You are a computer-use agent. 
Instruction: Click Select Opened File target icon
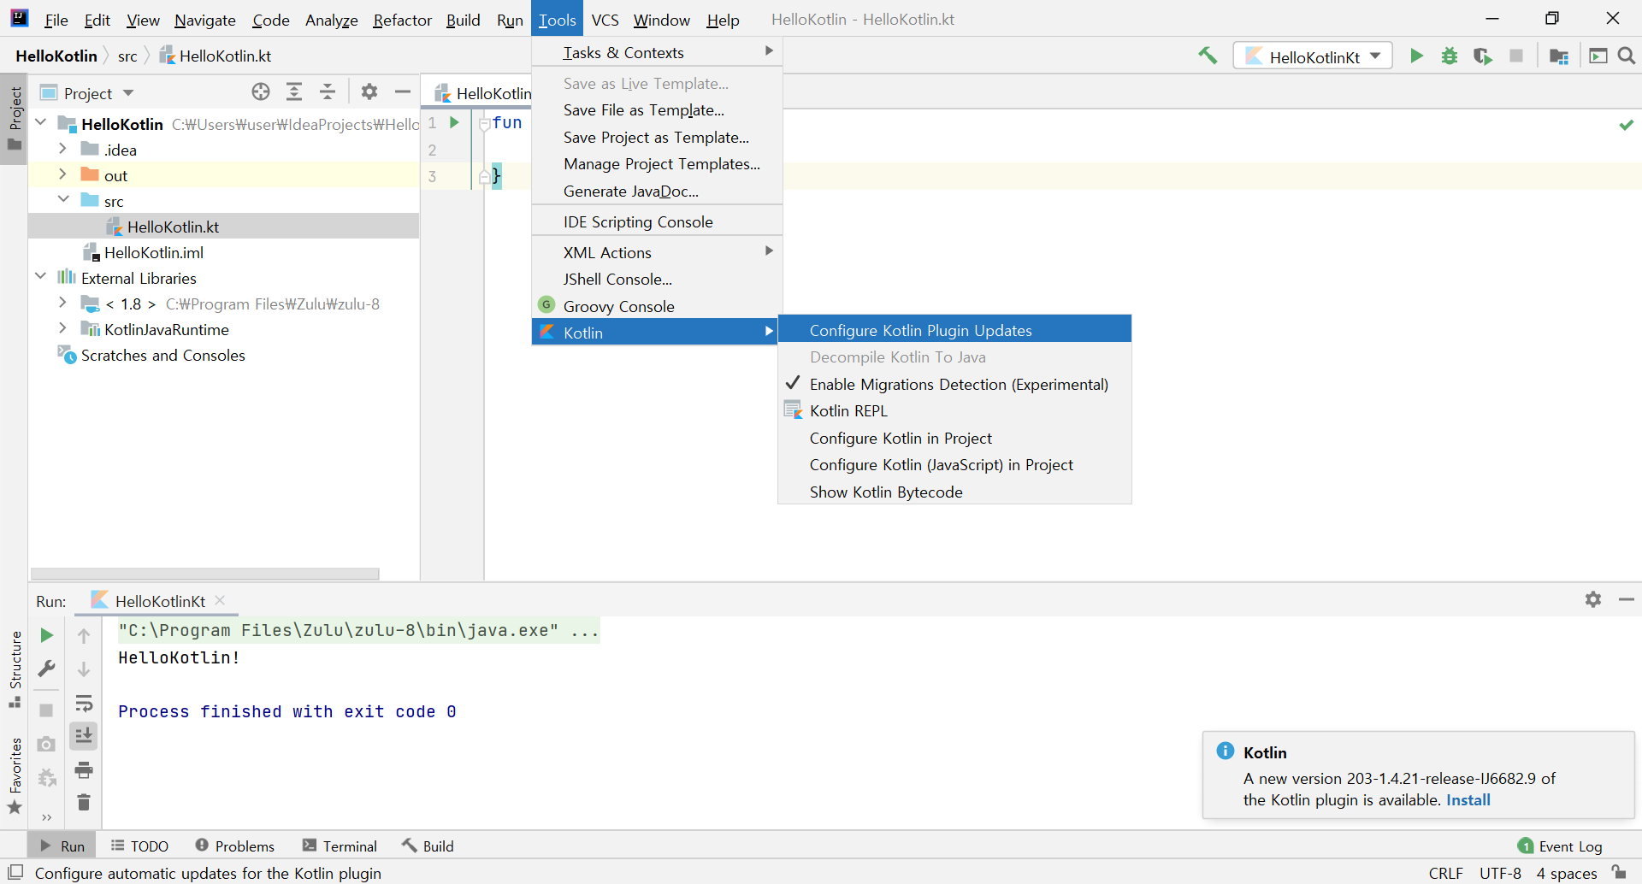[261, 91]
